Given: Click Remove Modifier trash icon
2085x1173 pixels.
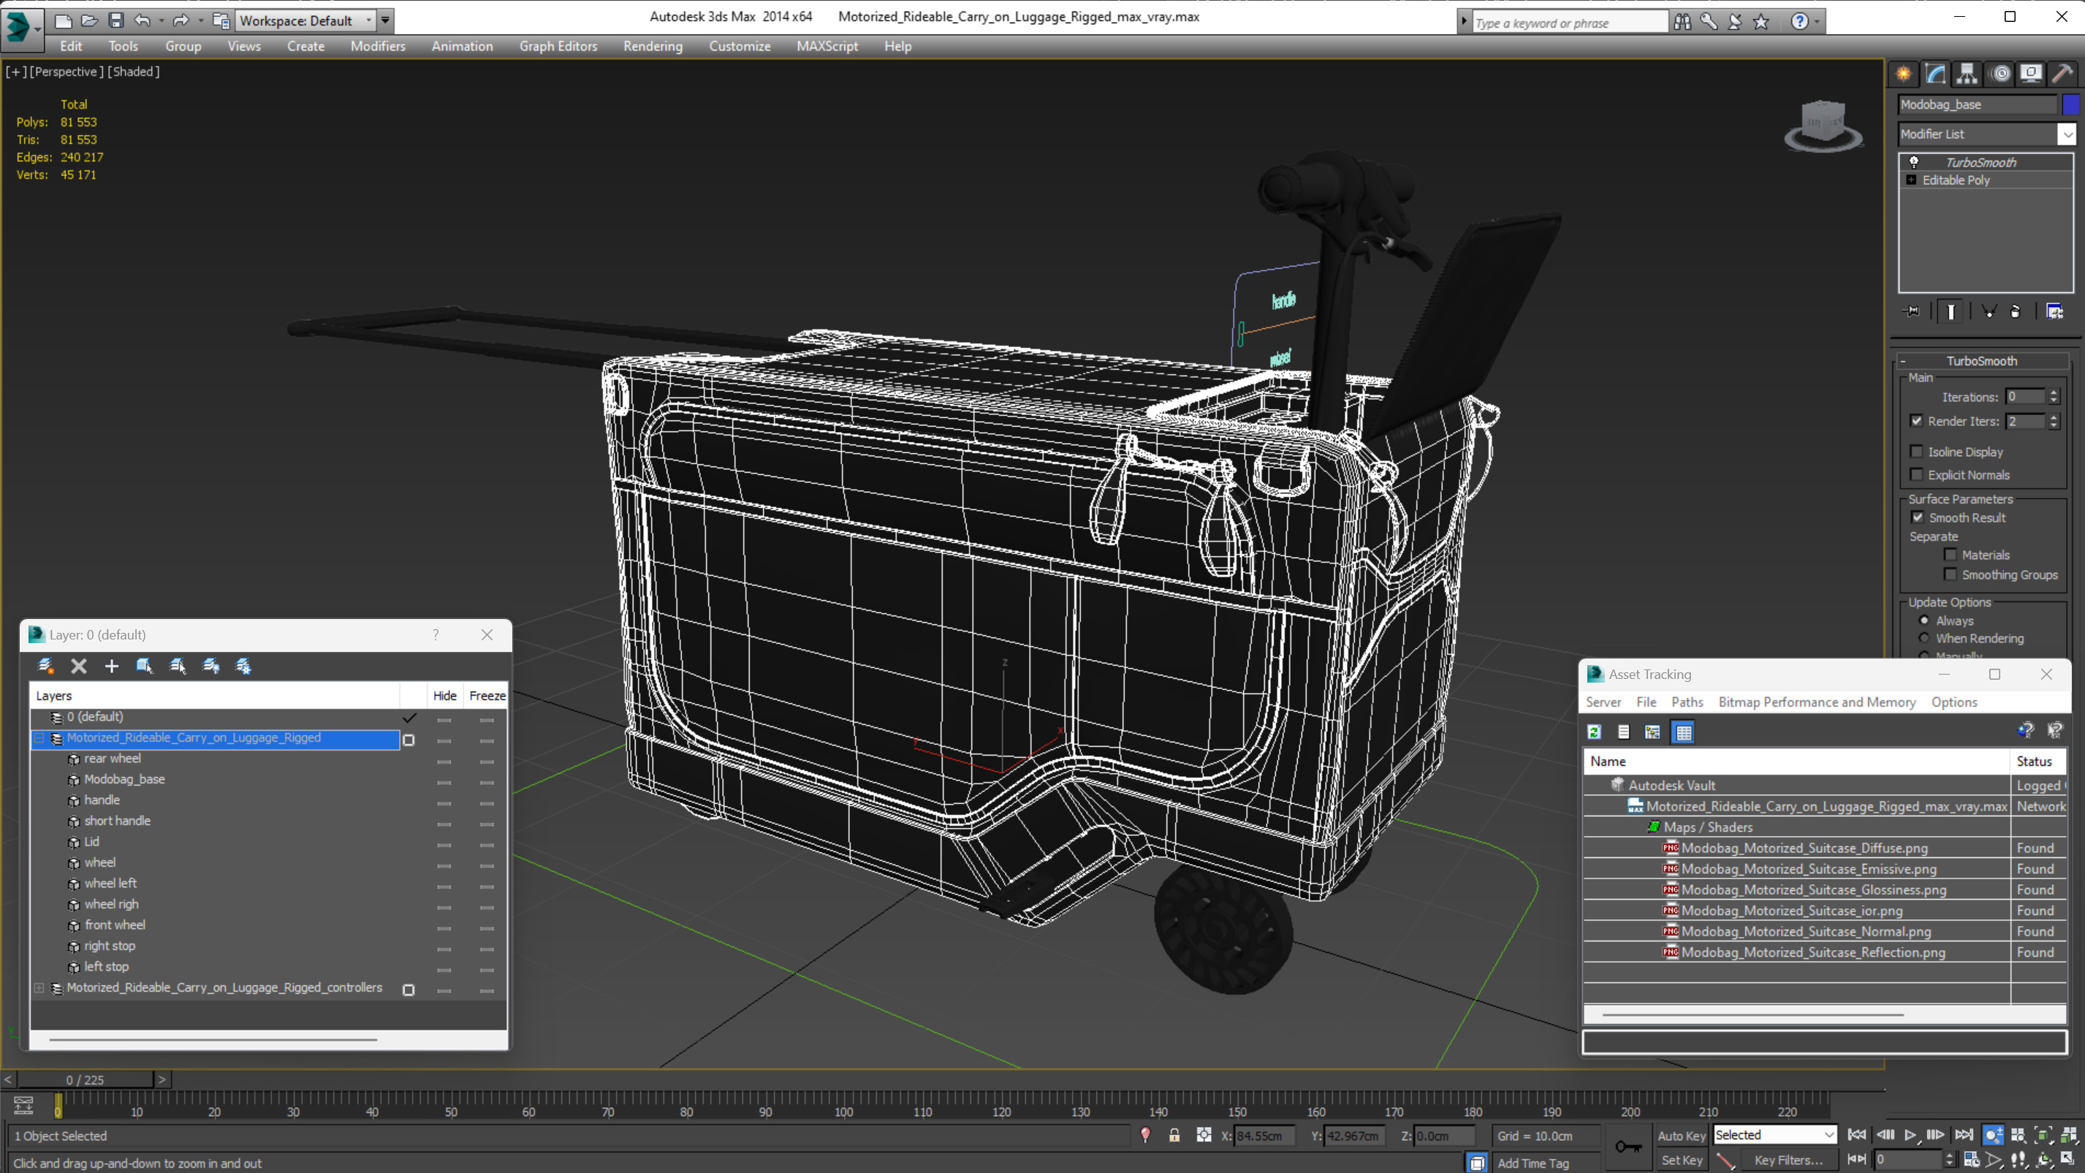Looking at the screenshot, I should click(2016, 311).
